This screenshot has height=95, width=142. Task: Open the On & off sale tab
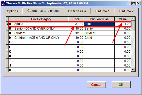(77, 11)
